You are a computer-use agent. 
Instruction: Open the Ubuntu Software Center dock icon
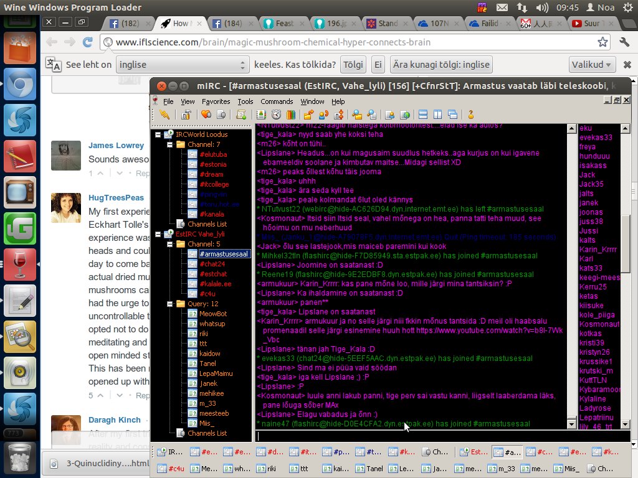20,49
